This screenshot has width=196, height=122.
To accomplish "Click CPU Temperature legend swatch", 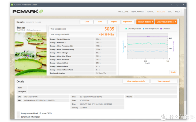I will (x=126, y=29).
